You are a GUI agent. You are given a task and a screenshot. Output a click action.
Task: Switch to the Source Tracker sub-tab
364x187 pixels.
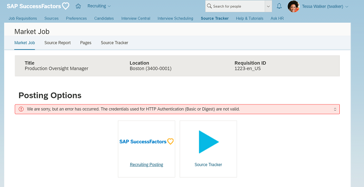pos(115,43)
